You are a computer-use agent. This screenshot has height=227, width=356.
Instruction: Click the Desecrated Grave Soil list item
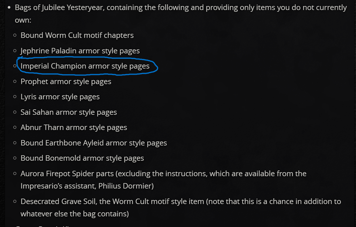click(181, 207)
